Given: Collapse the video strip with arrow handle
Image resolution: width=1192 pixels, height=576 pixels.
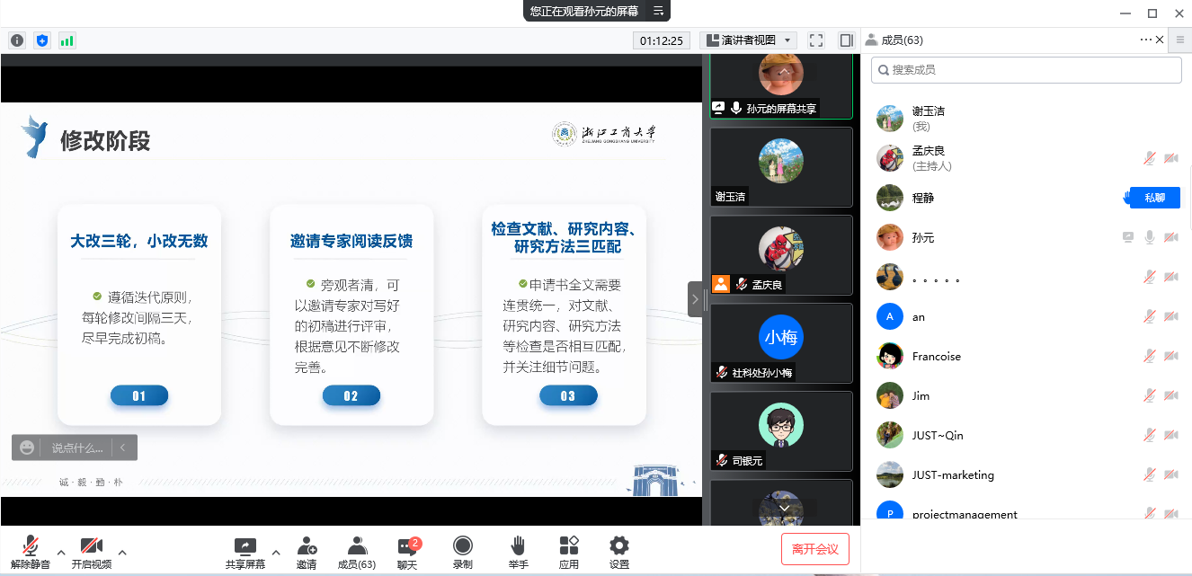Looking at the screenshot, I should [x=695, y=299].
